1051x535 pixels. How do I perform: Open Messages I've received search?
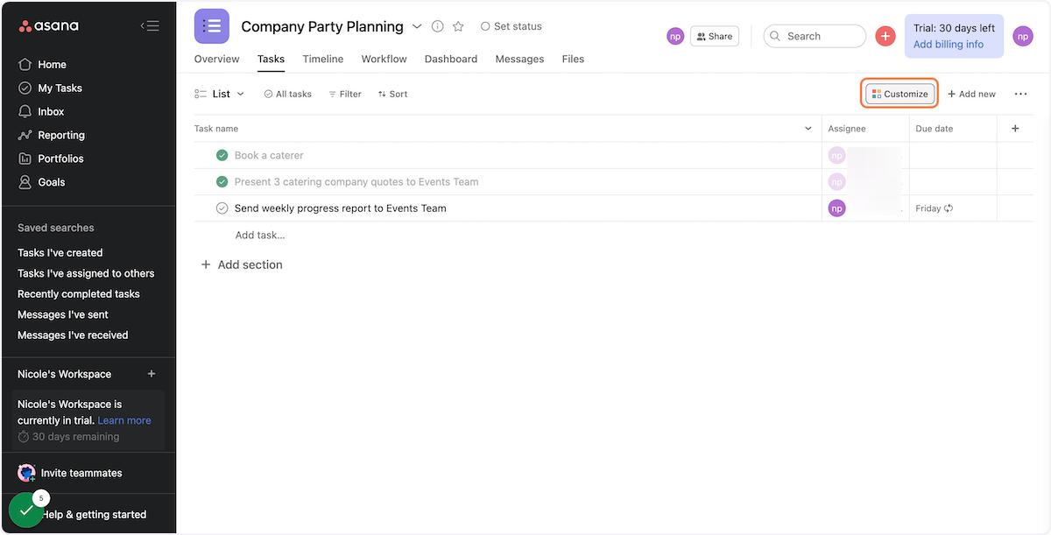(73, 335)
